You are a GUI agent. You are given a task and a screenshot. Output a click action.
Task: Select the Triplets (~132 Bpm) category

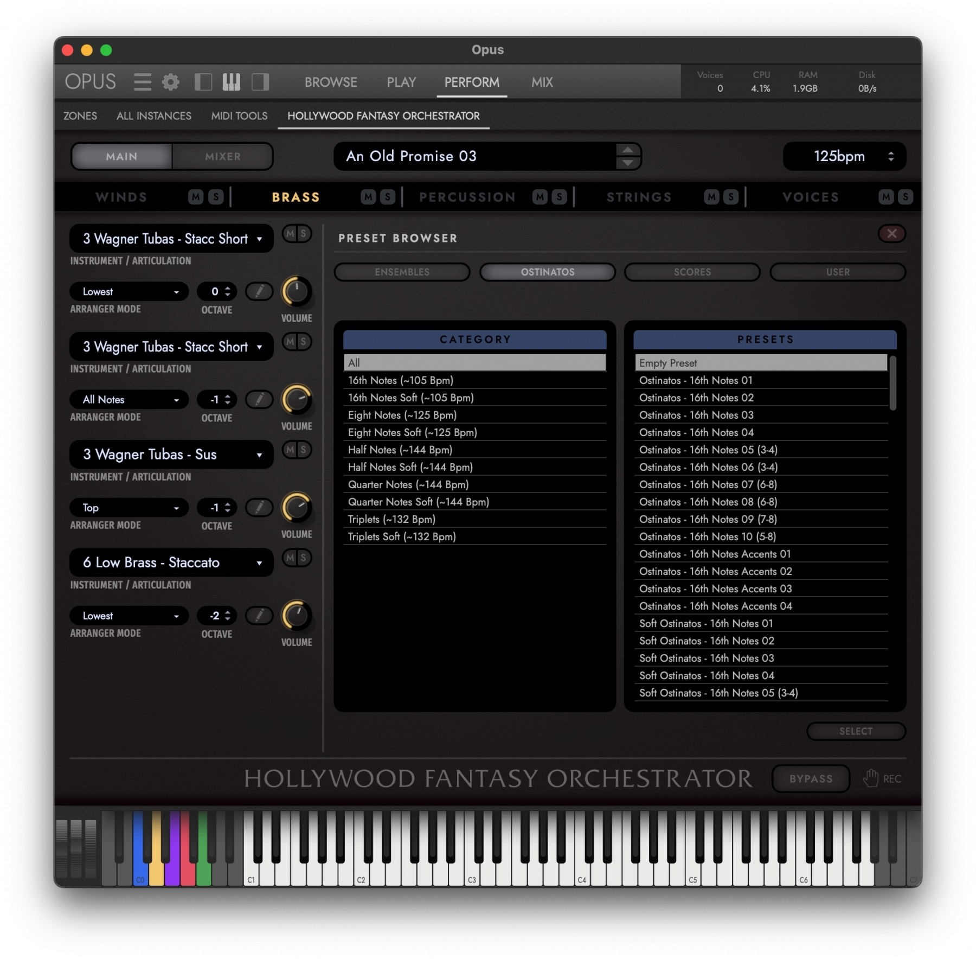coord(474,519)
